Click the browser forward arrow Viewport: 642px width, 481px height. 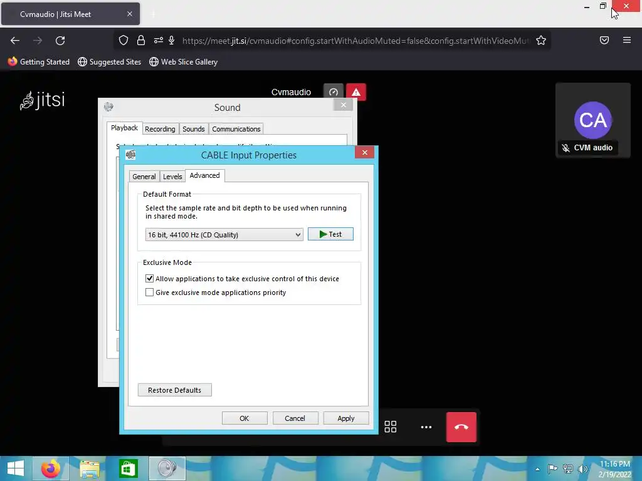click(38, 41)
